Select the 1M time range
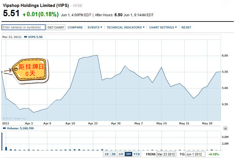 click(x=121, y=154)
